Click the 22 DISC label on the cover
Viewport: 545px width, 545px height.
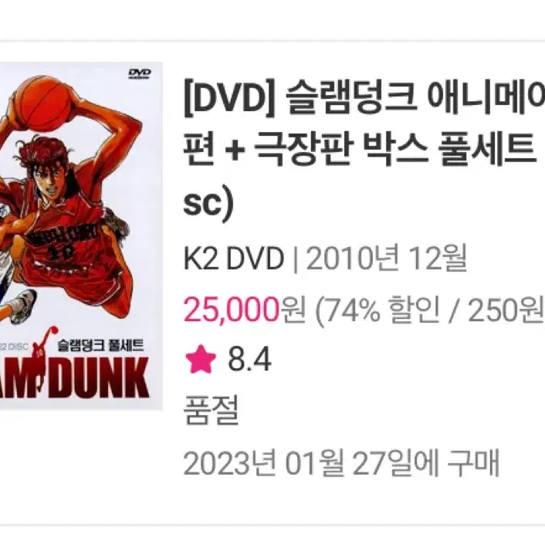14,347
